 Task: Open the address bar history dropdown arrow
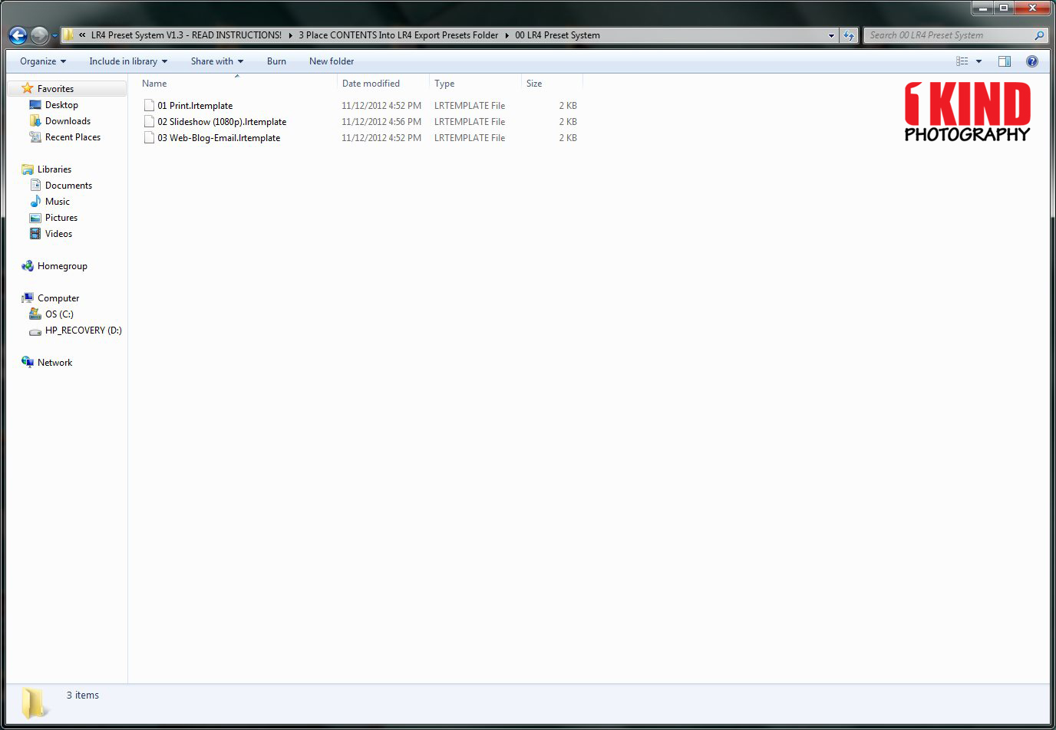(831, 35)
